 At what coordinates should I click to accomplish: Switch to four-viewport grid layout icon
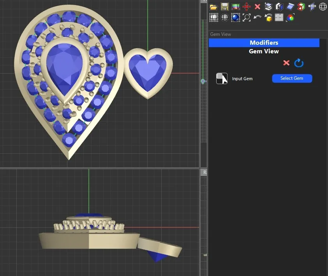point(279,18)
